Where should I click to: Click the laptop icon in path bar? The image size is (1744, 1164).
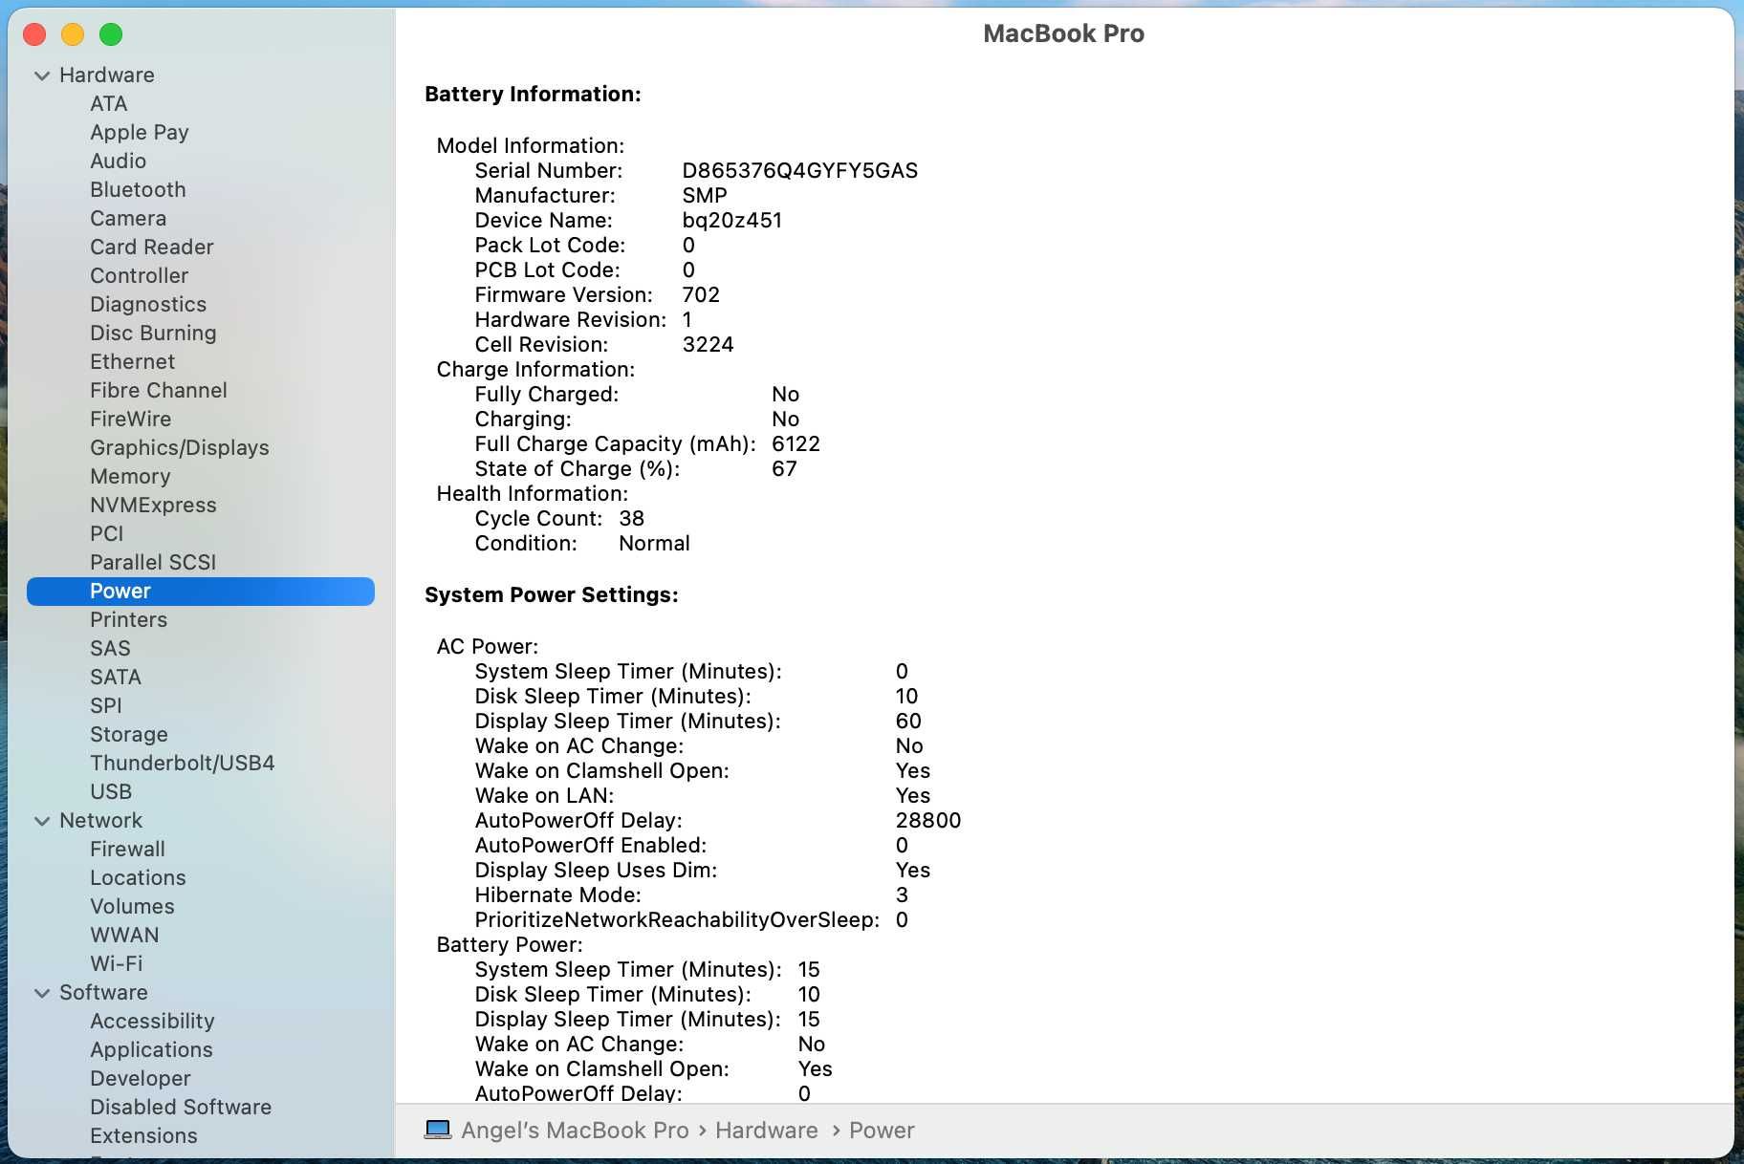438,1130
